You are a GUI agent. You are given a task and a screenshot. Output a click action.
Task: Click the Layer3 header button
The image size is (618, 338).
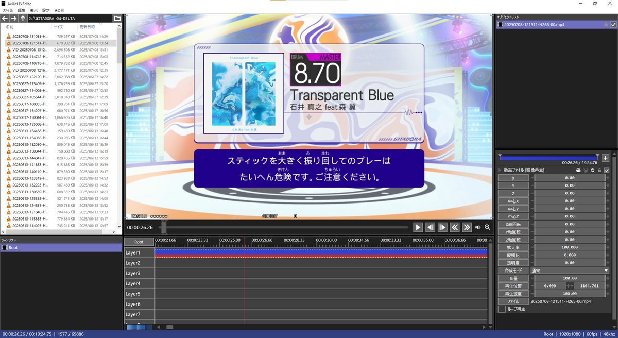point(139,273)
